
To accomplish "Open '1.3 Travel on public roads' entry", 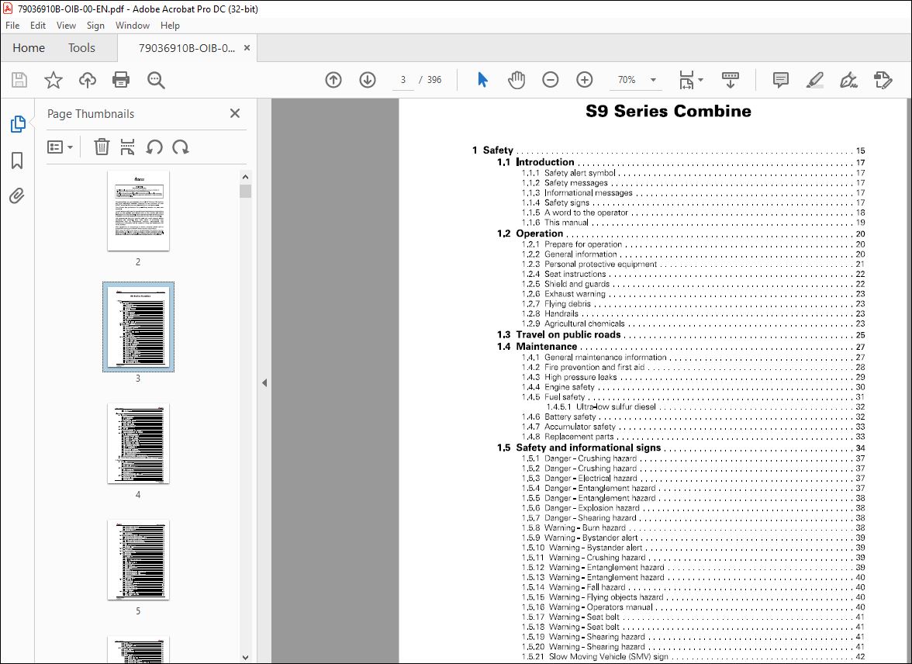I will 681,334.
